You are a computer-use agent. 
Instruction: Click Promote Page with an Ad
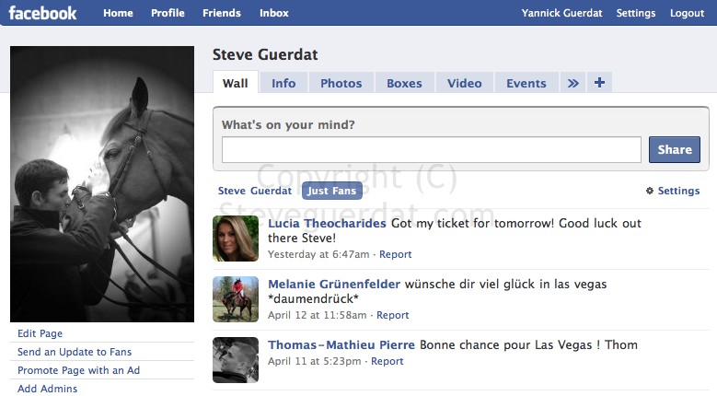(x=78, y=370)
